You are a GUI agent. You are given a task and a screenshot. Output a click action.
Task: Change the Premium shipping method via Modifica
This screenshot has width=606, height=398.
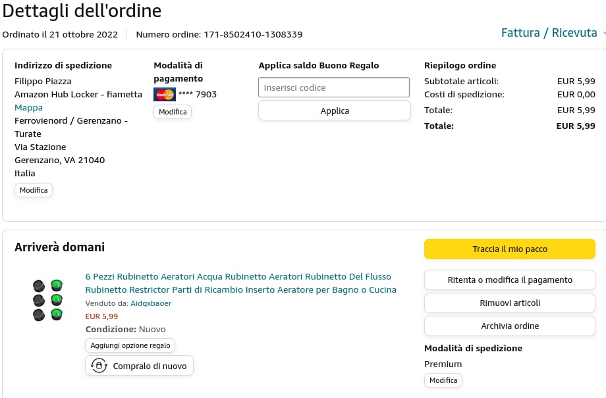click(x=443, y=380)
